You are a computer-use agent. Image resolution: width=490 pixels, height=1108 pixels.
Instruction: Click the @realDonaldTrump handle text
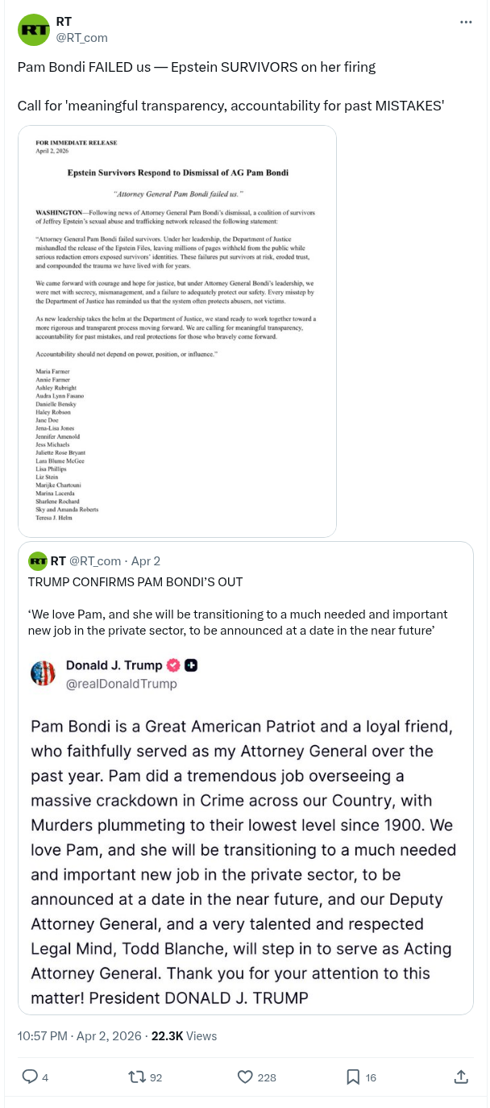tap(121, 684)
